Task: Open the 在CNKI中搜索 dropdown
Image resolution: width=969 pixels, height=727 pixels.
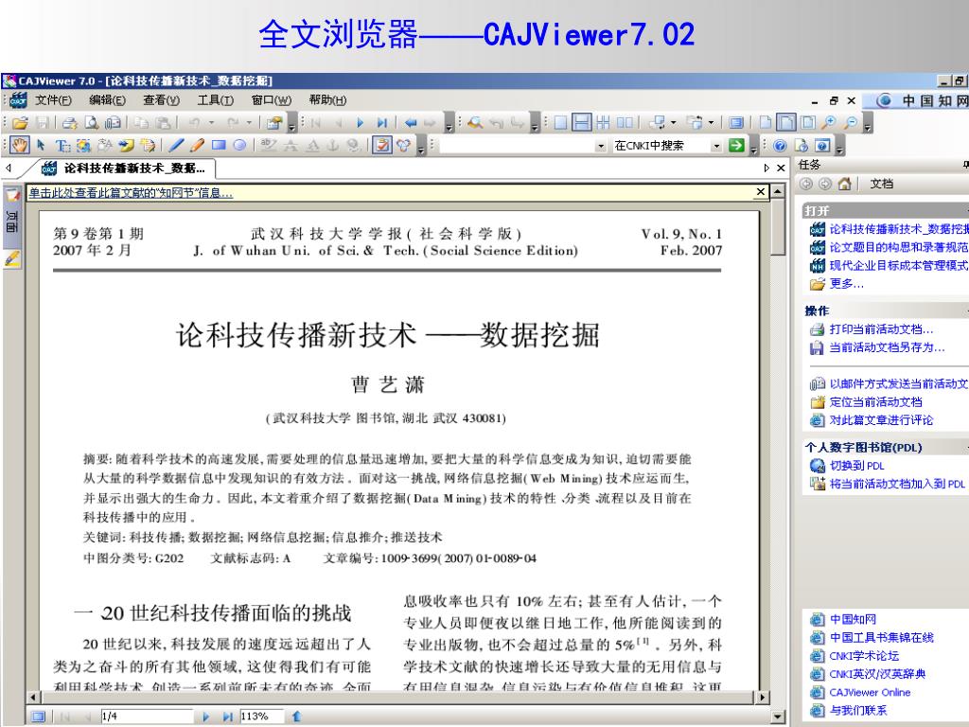Action: [x=715, y=146]
